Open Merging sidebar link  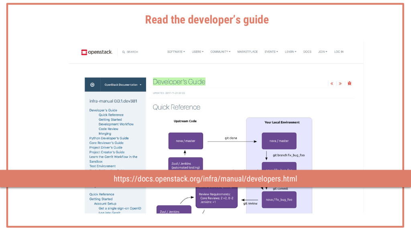coord(105,134)
